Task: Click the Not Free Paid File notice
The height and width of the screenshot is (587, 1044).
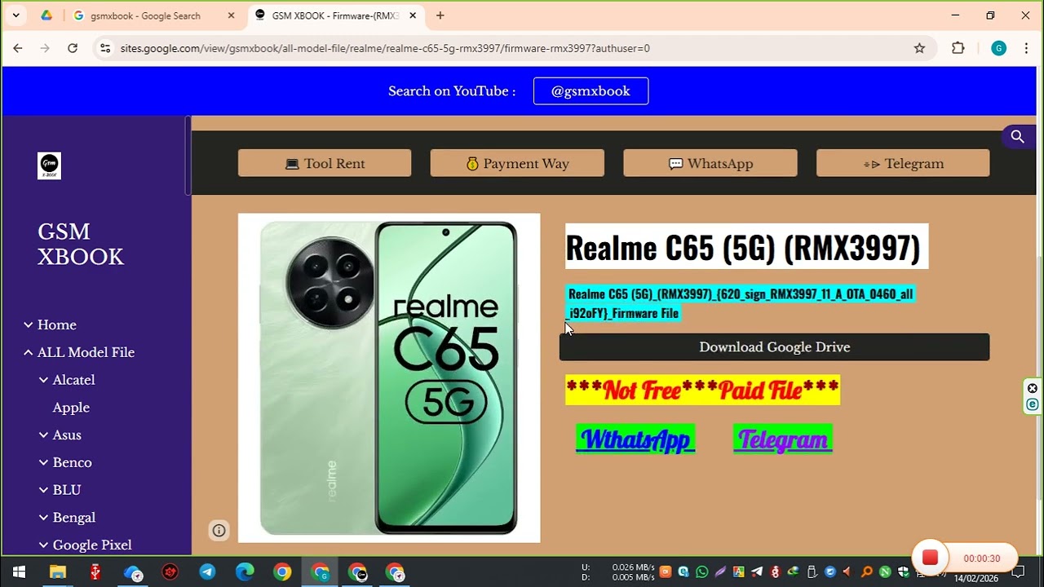Action: point(702,391)
